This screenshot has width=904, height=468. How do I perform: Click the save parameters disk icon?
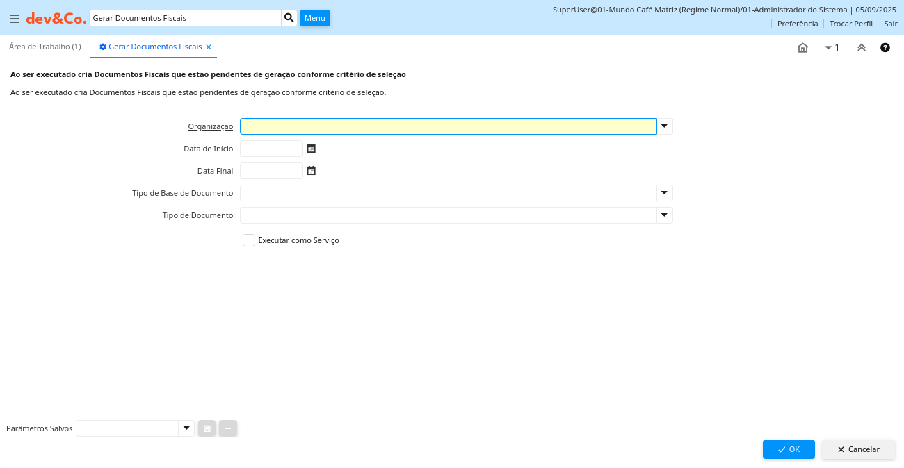tap(207, 428)
